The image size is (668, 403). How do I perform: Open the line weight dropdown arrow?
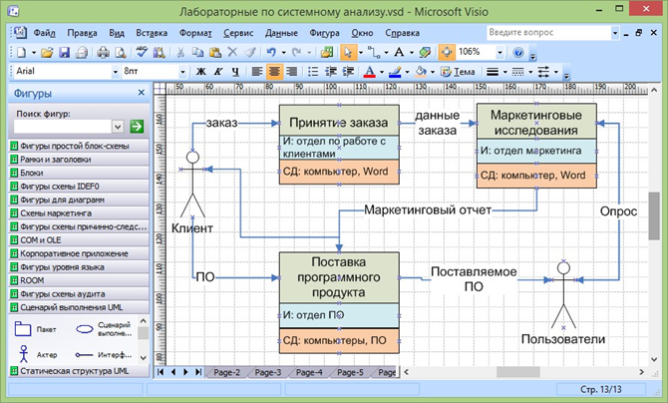tap(504, 72)
